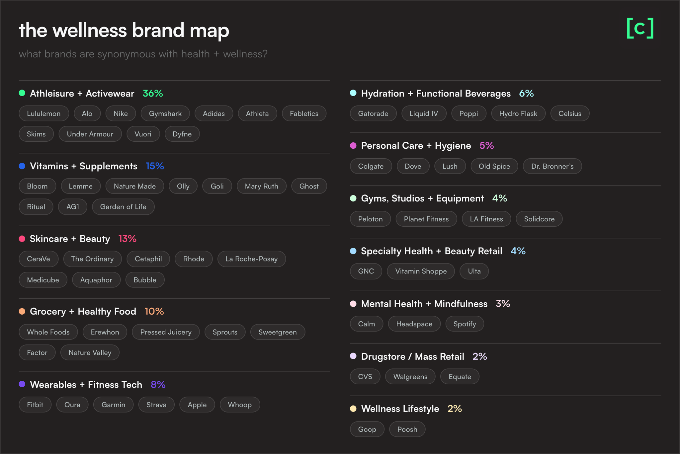Click the Gatorade pill
The height and width of the screenshot is (454, 680).
pos(373,113)
